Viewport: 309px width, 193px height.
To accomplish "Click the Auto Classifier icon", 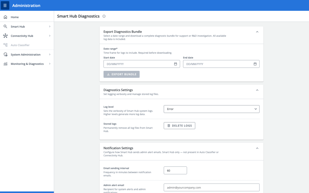I will 5,45.
